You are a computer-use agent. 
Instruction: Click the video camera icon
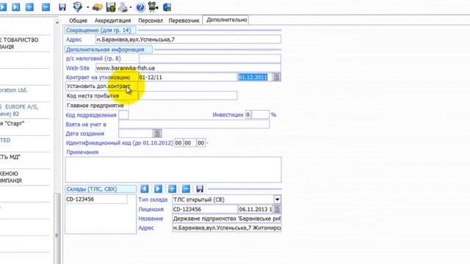pyautogui.click(x=153, y=7)
